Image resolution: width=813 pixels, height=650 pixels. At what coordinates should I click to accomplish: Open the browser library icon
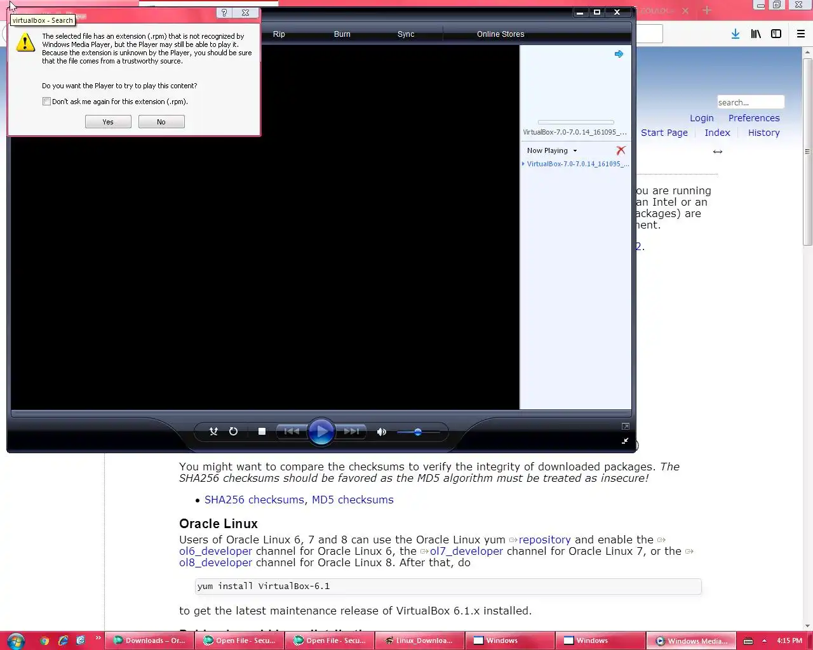pos(756,34)
